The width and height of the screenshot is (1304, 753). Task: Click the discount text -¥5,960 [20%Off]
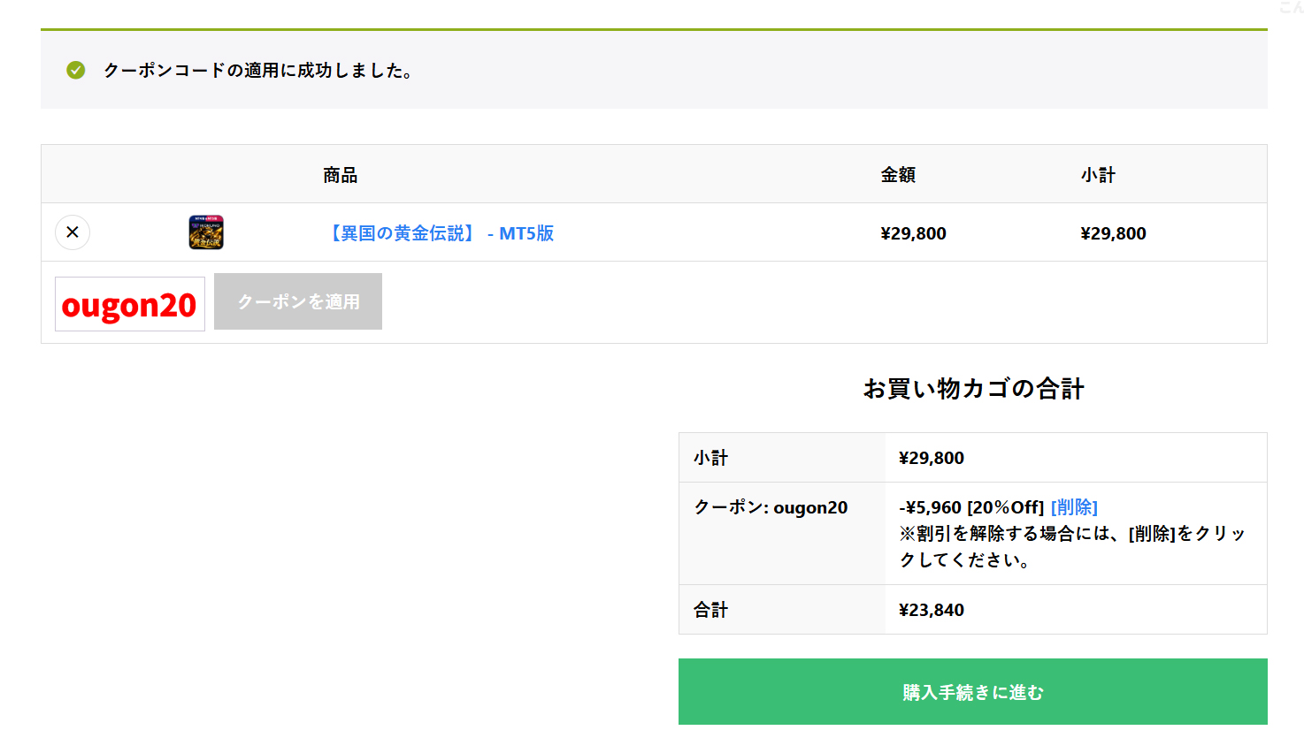coord(971,507)
